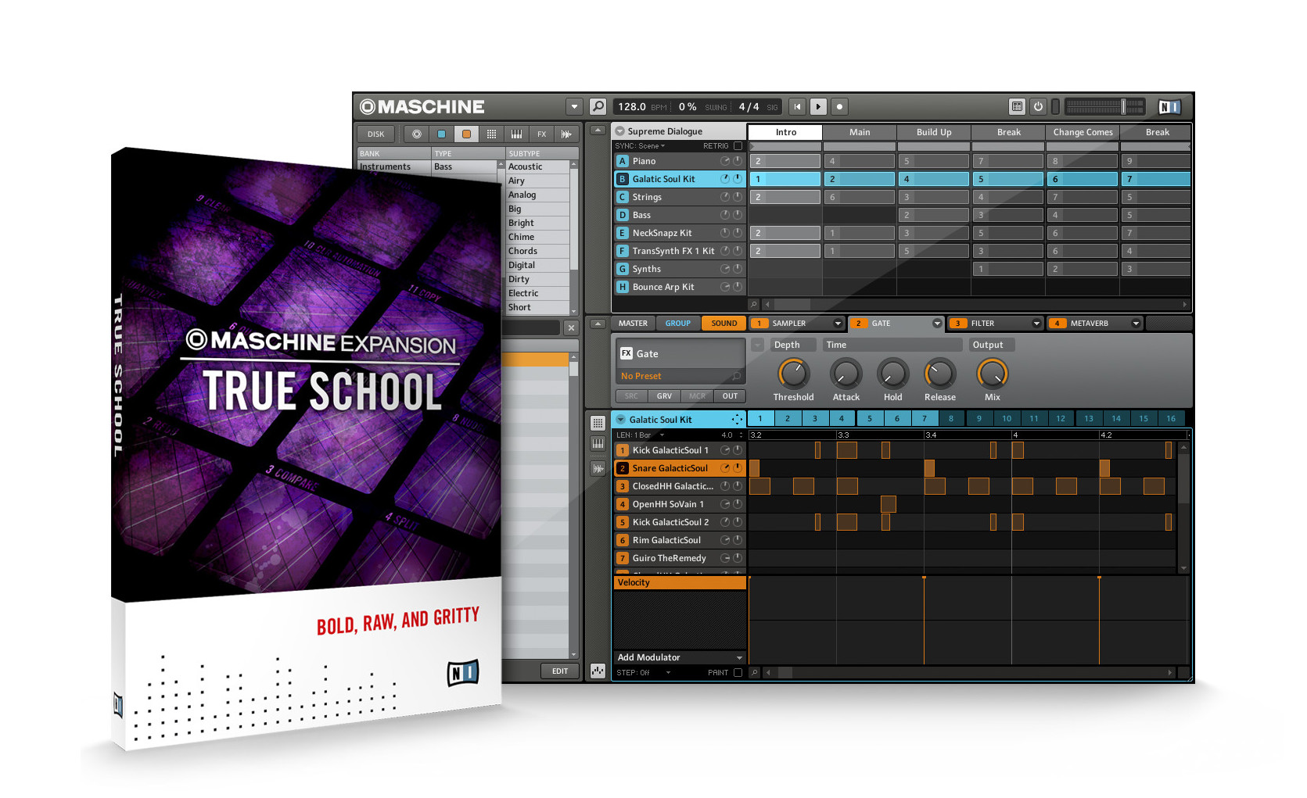Expand the Supreme Dialogue project dropdown
1307x798 pixels.
tap(620, 131)
